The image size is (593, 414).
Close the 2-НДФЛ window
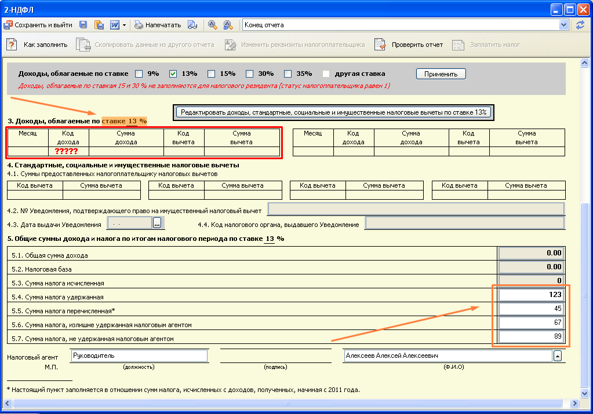[584, 10]
